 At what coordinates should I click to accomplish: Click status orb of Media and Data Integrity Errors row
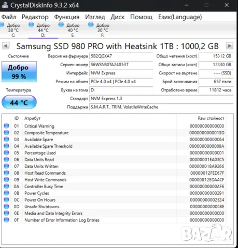(x=6, y=213)
